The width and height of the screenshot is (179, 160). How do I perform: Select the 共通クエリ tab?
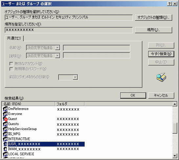tap(14, 38)
